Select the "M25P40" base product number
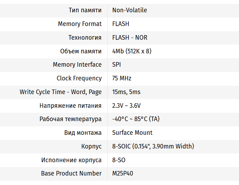This screenshot has width=239, height=185. click(123, 173)
